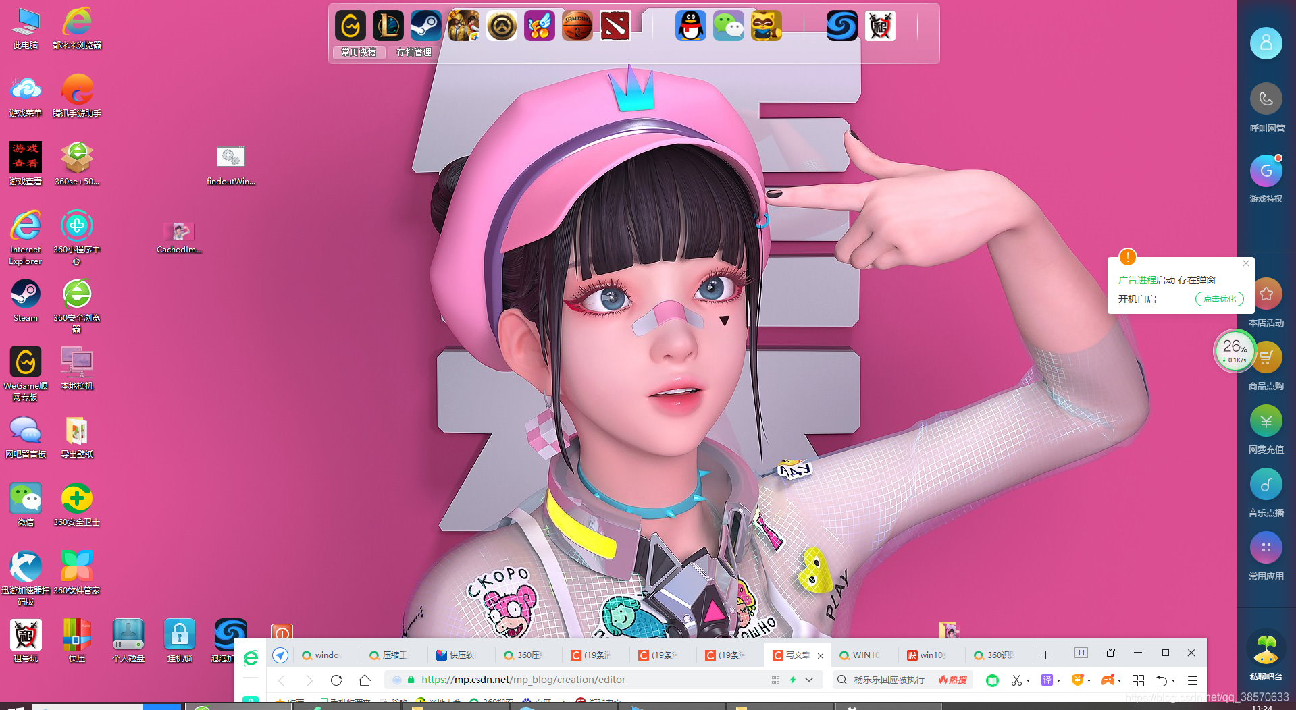
Task: Switch to 写文章 browser tab
Action: click(797, 655)
